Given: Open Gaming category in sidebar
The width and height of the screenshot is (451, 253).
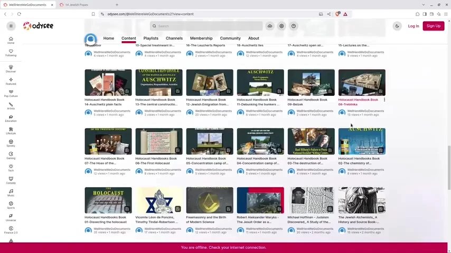Looking at the screenshot, I should 11,155.
